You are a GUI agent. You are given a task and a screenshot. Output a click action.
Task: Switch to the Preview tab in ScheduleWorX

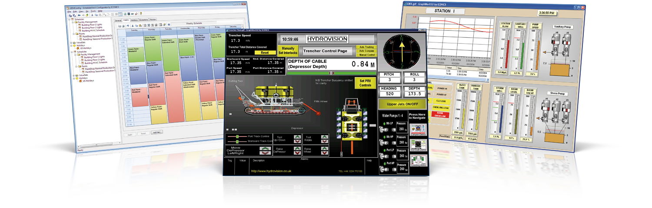153,20
